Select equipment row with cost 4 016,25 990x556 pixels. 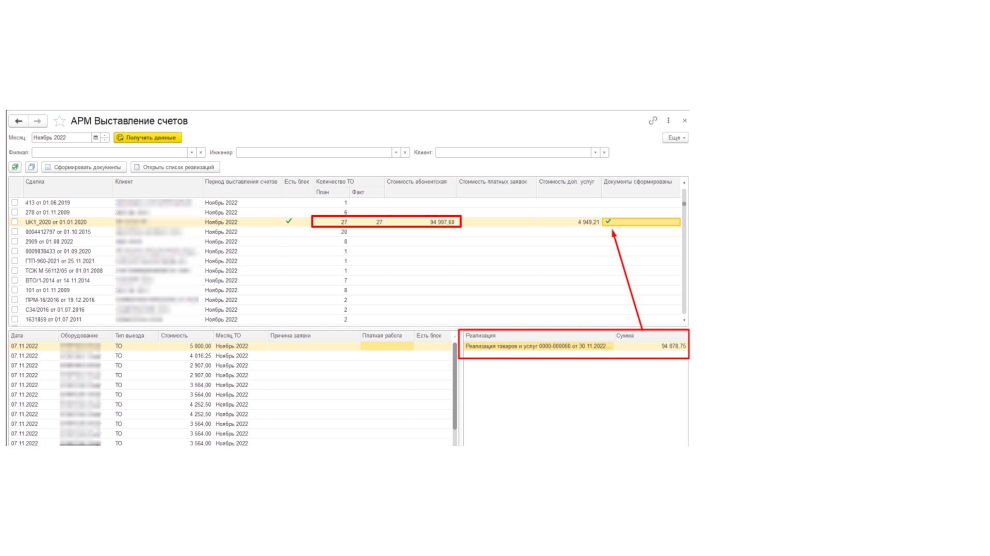point(230,356)
